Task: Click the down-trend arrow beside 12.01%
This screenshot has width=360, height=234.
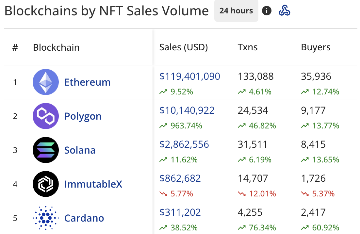Action: pos(242,194)
